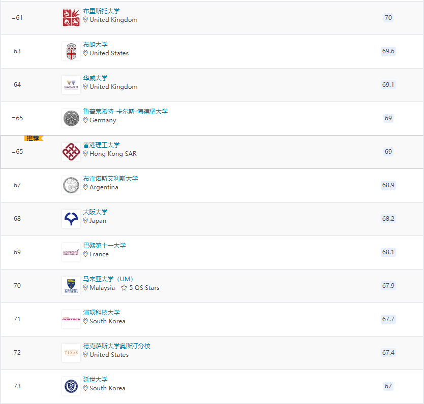
Task: Click the Texas at Austin logo
Action: pos(71,353)
